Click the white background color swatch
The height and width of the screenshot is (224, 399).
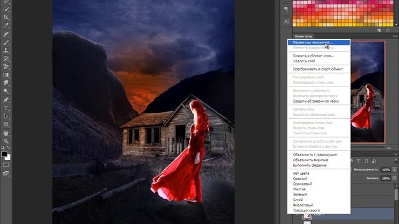pos(9,158)
